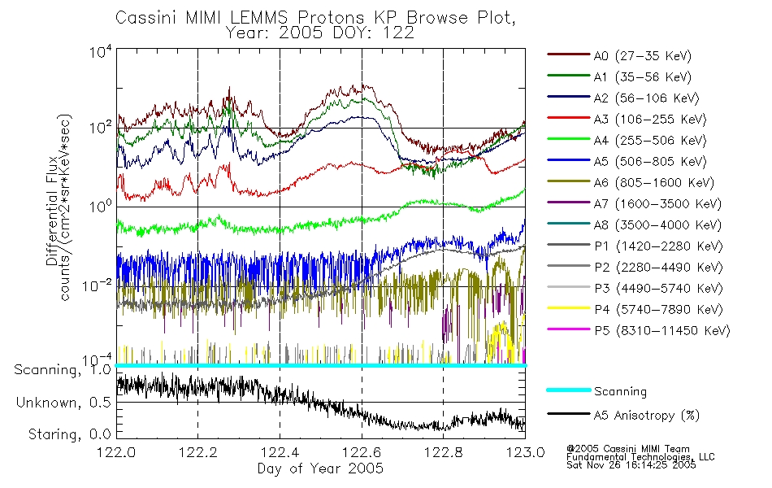Click the 'Staring, 0.0' axis label
This screenshot has height=488, width=772.
(69, 434)
